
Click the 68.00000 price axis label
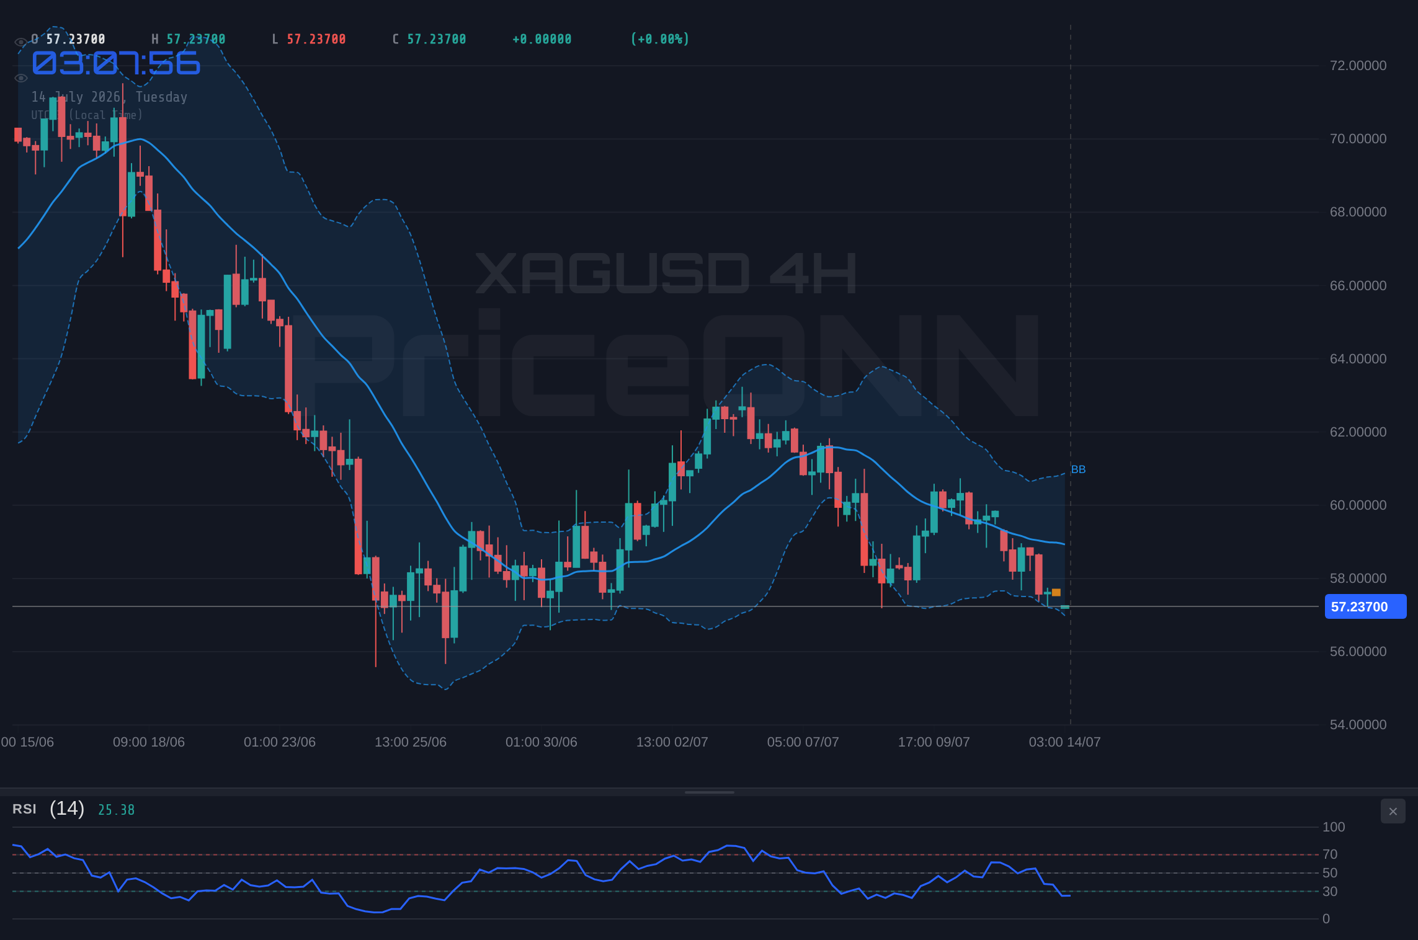pyautogui.click(x=1358, y=212)
